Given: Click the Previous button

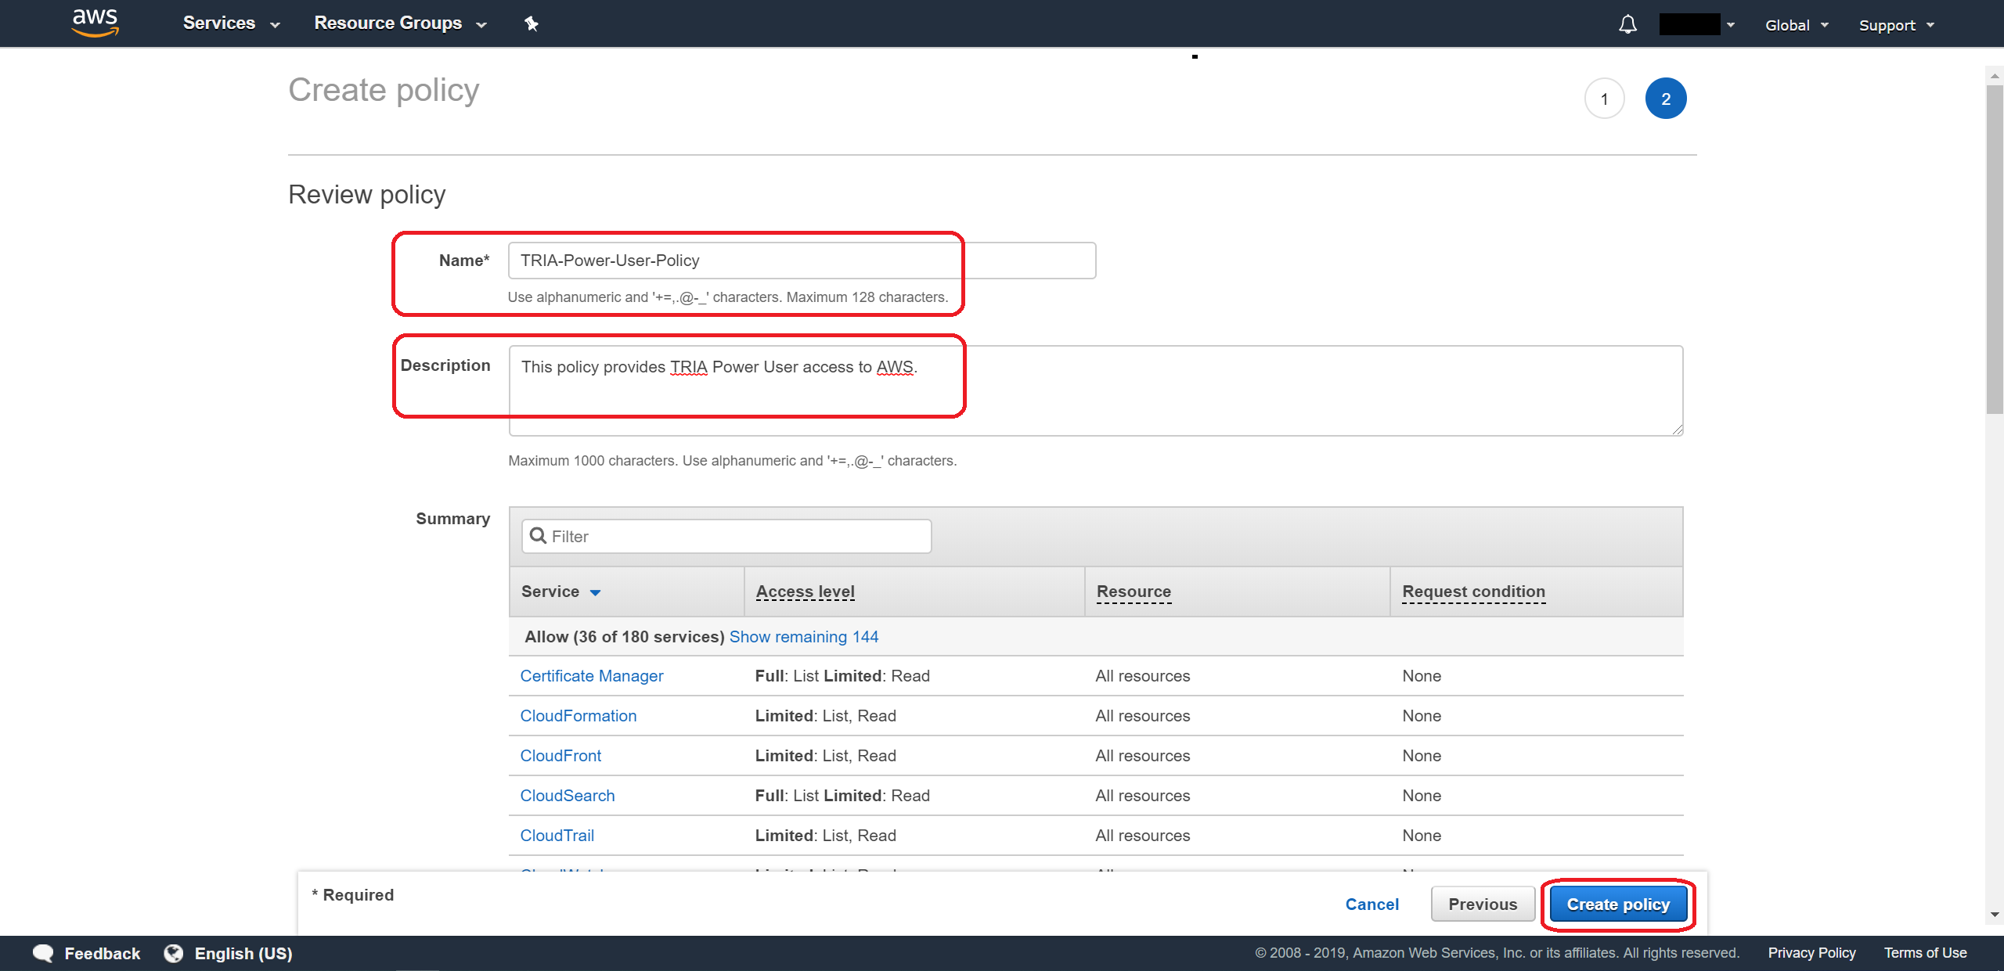Looking at the screenshot, I should click(1483, 904).
